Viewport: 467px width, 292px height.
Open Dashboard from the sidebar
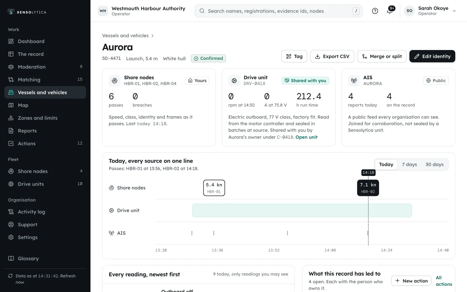[x=45, y=41]
